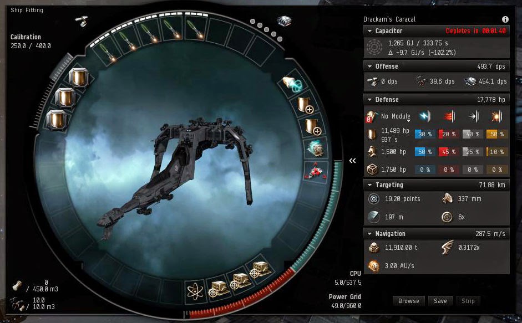The image size is (522, 323).
Task: Click the warp speed icon beside 3.00 AU/s
Action: [x=374, y=265]
